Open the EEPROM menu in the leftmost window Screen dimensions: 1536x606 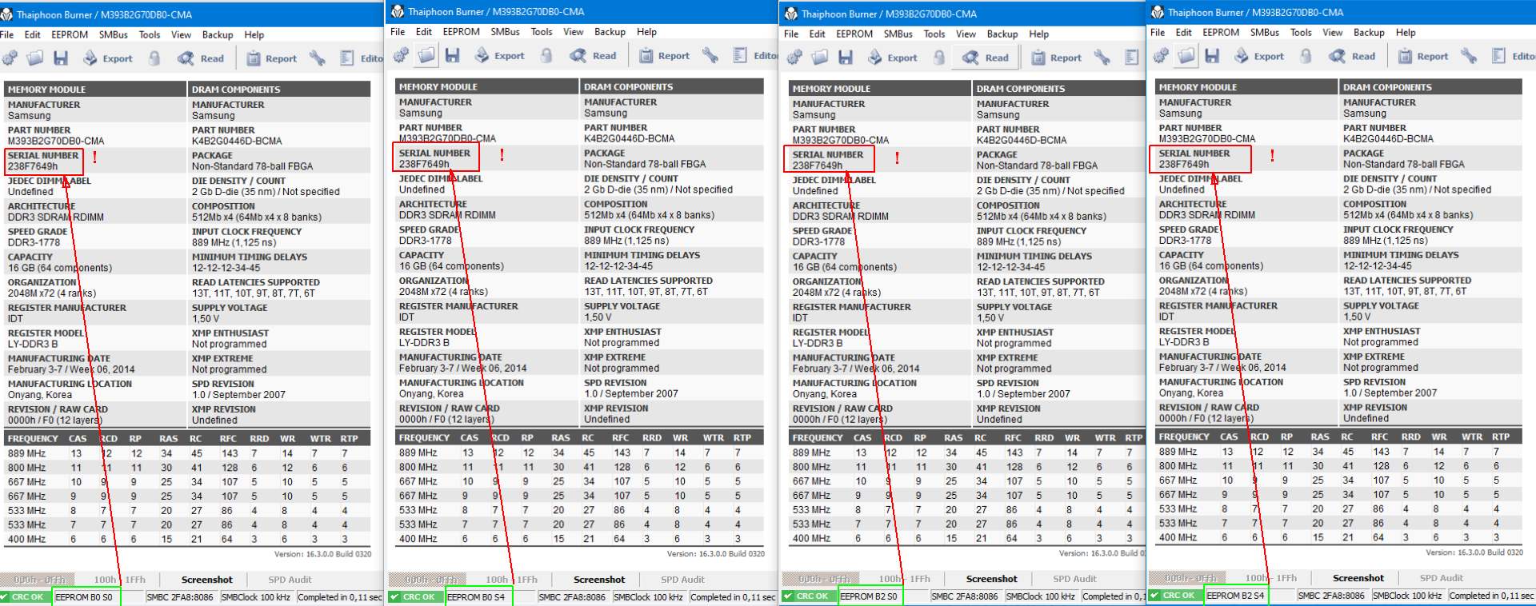70,34
